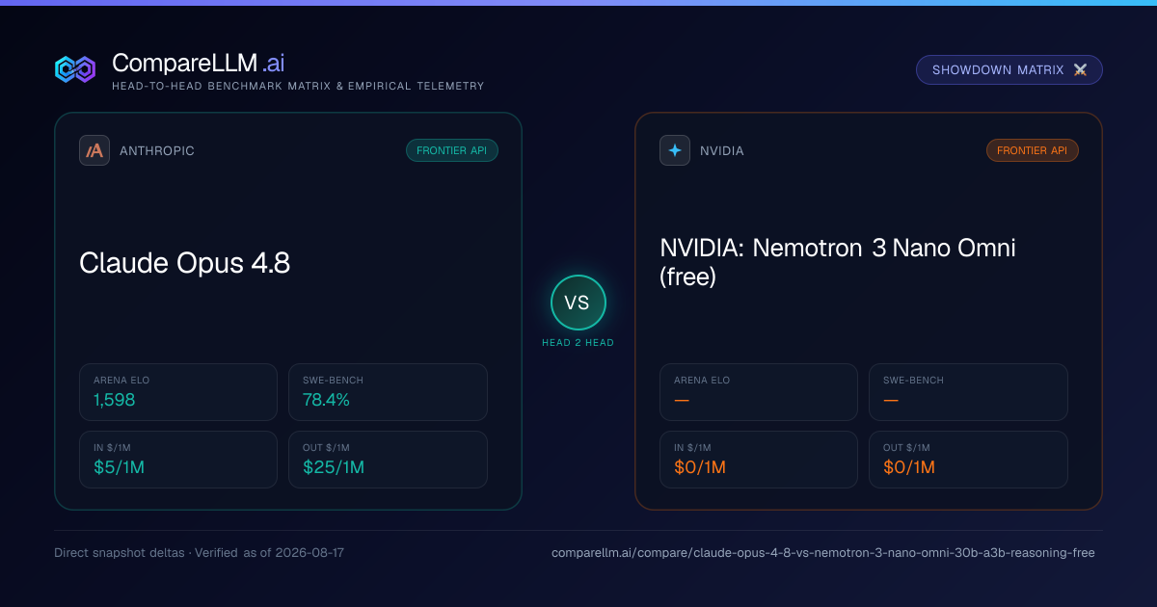This screenshot has height=607, width=1157.
Task: Select the Arena ELO 1,598 stat card
Action: tap(178, 392)
